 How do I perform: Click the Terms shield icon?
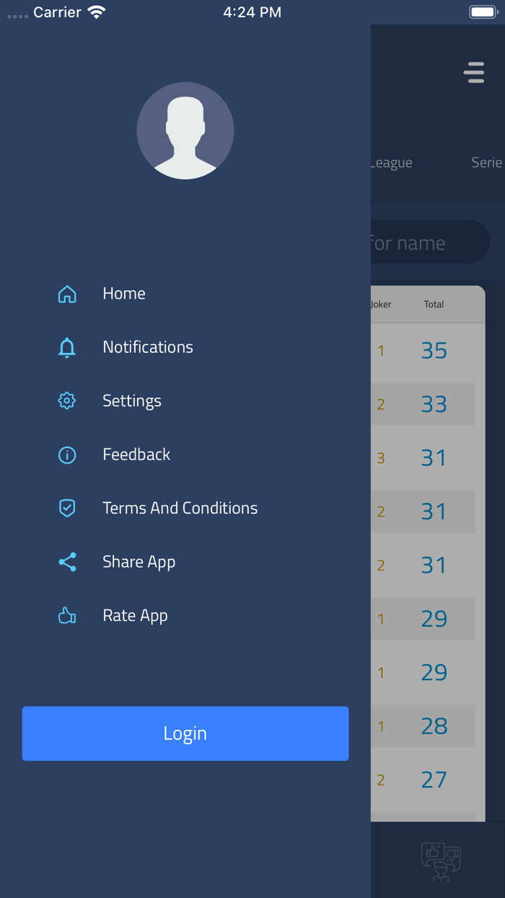click(x=67, y=508)
